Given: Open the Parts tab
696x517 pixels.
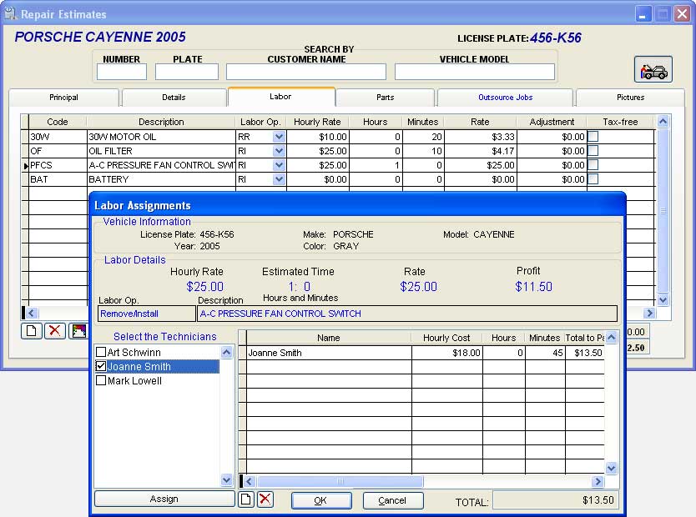Looking at the screenshot, I should tap(386, 98).
